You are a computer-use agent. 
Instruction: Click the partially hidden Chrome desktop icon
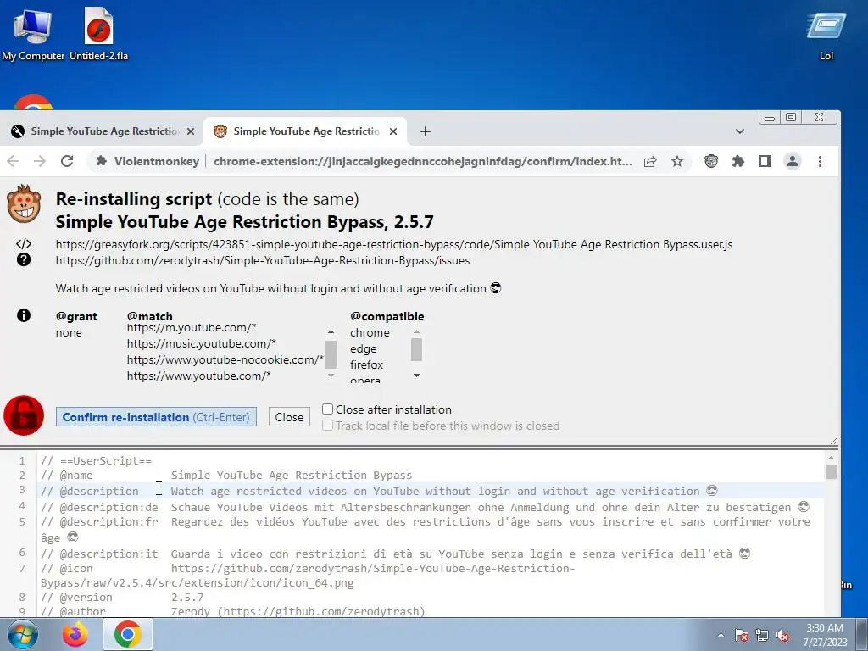click(33, 103)
